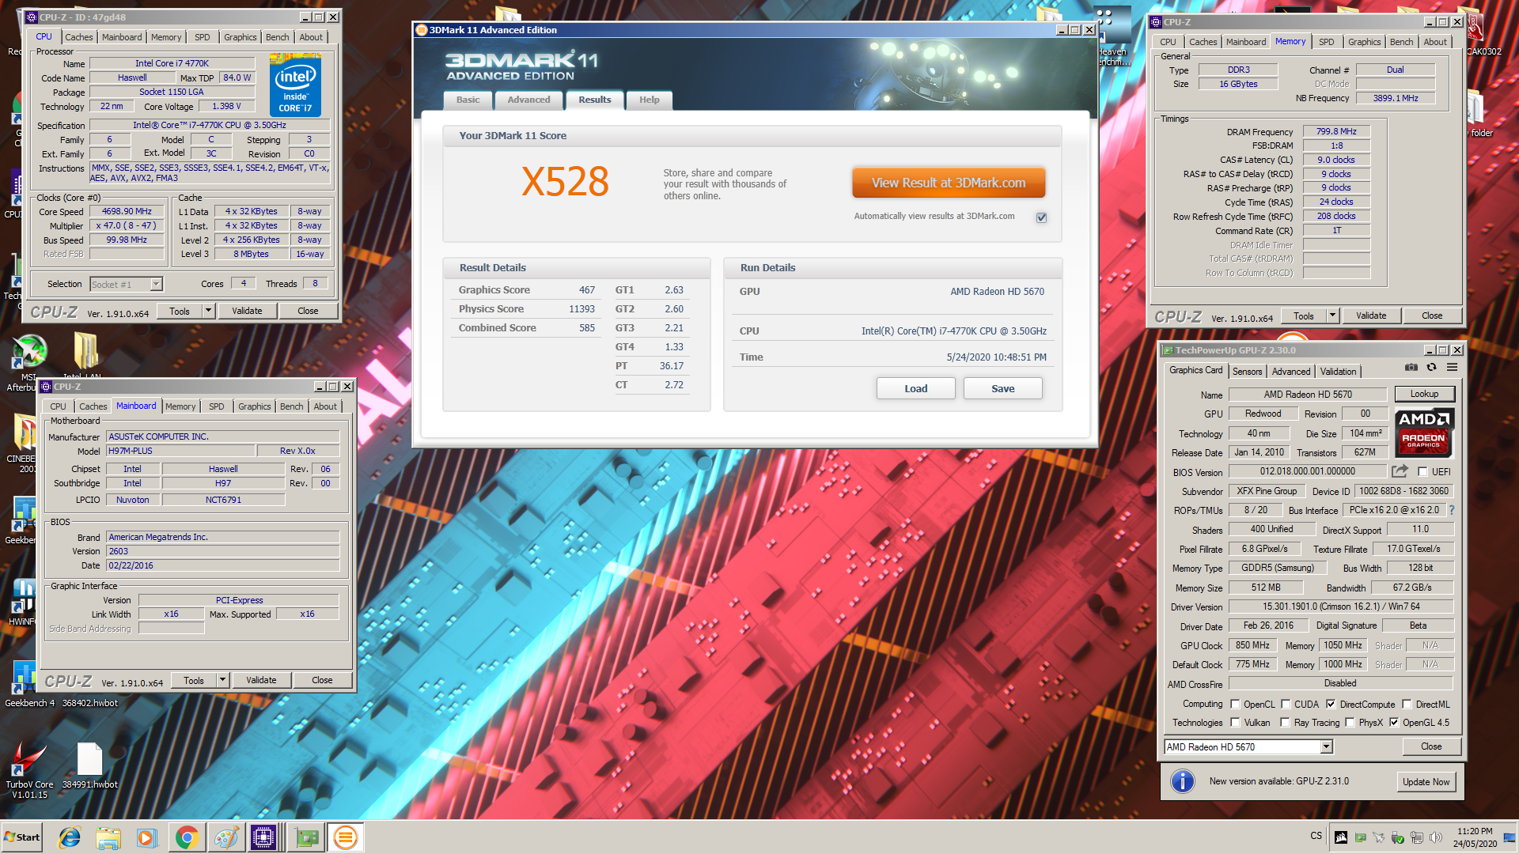Screen dimensions: 1519x854
Task: Open Windows Media Player from the taskbar
Action: click(x=147, y=837)
